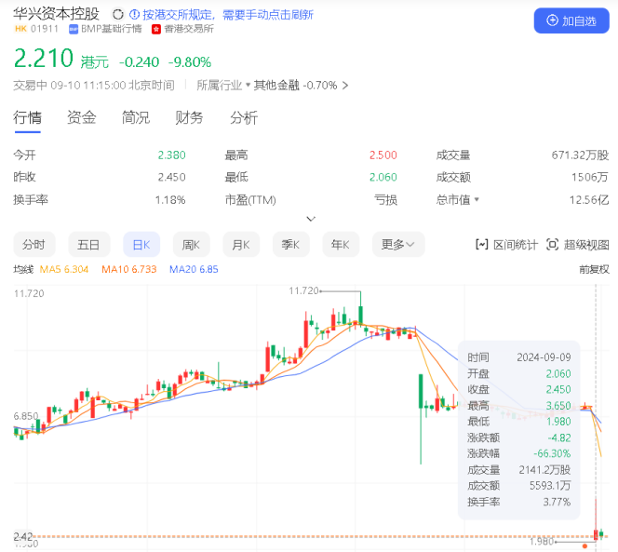
Task: Click the HK market tag
Action: [x=20, y=29]
